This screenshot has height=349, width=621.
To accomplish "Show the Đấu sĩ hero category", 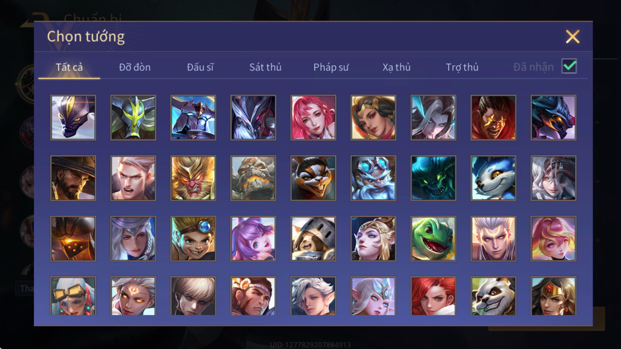I will pyautogui.click(x=200, y=67).
